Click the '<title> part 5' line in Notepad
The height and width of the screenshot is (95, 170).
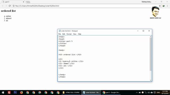point(66,41)
